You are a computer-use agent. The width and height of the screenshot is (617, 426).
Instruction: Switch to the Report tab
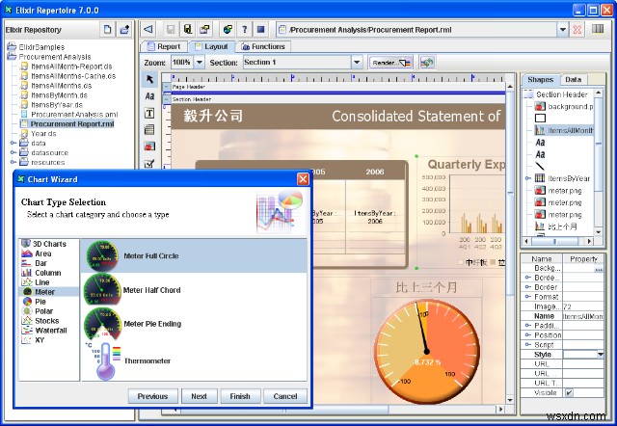click(x=164, y=46)
